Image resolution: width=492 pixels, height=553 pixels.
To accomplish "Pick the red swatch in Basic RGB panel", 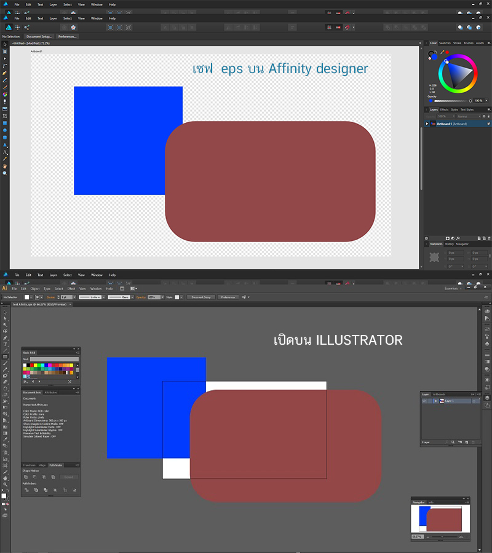I will (32, 366).
